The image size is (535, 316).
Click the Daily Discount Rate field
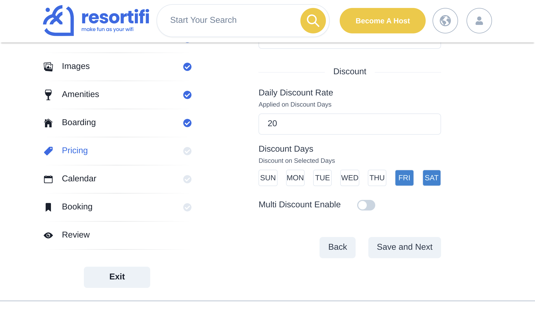tap(350, 124)
